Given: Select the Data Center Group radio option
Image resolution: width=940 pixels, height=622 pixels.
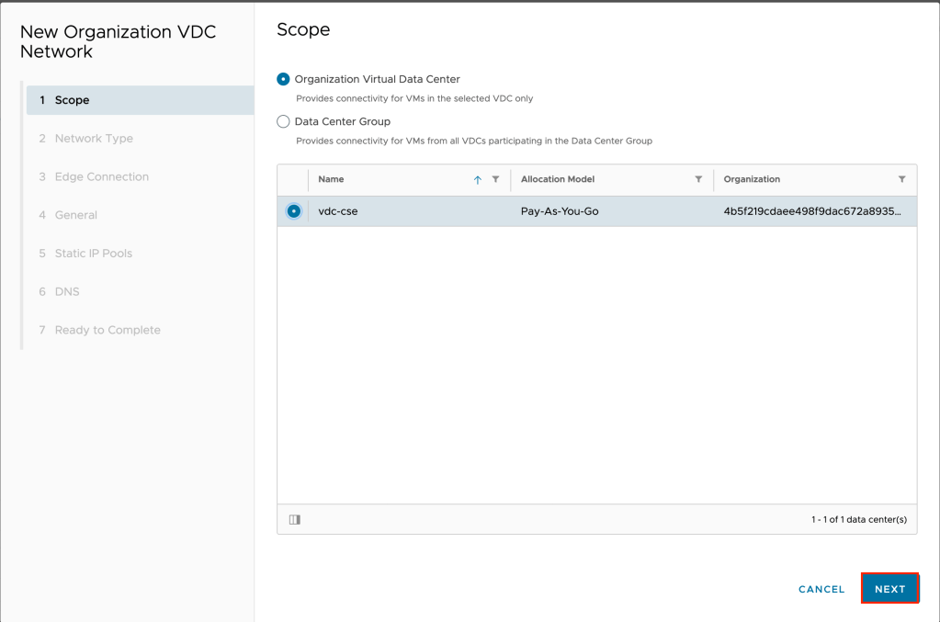Looking at the screenshot, I should click(x=283, y=121).
